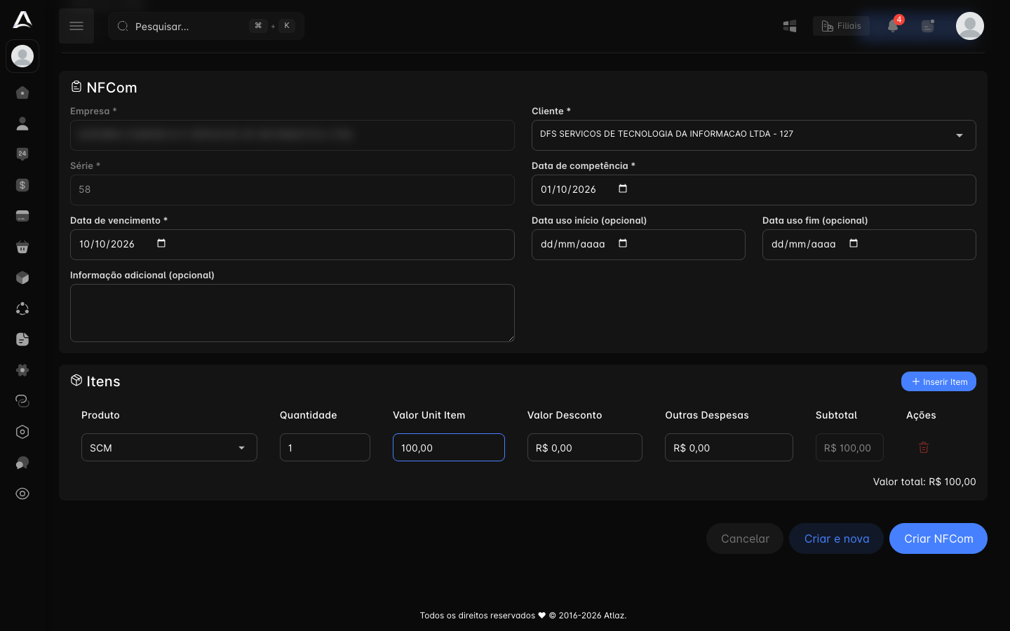Open the eye sidebar icon
The width and height of the screenshot is (1010, 631).
[x=22, y=494]
